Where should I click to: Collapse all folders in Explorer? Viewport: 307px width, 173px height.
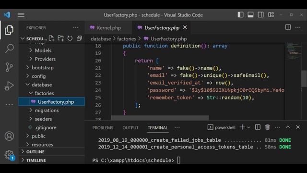click(79, 38)
